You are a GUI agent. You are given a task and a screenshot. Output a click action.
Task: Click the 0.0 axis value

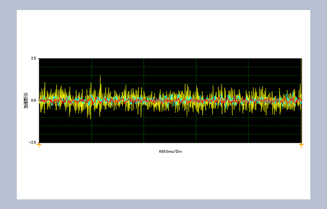click(34, 100)
